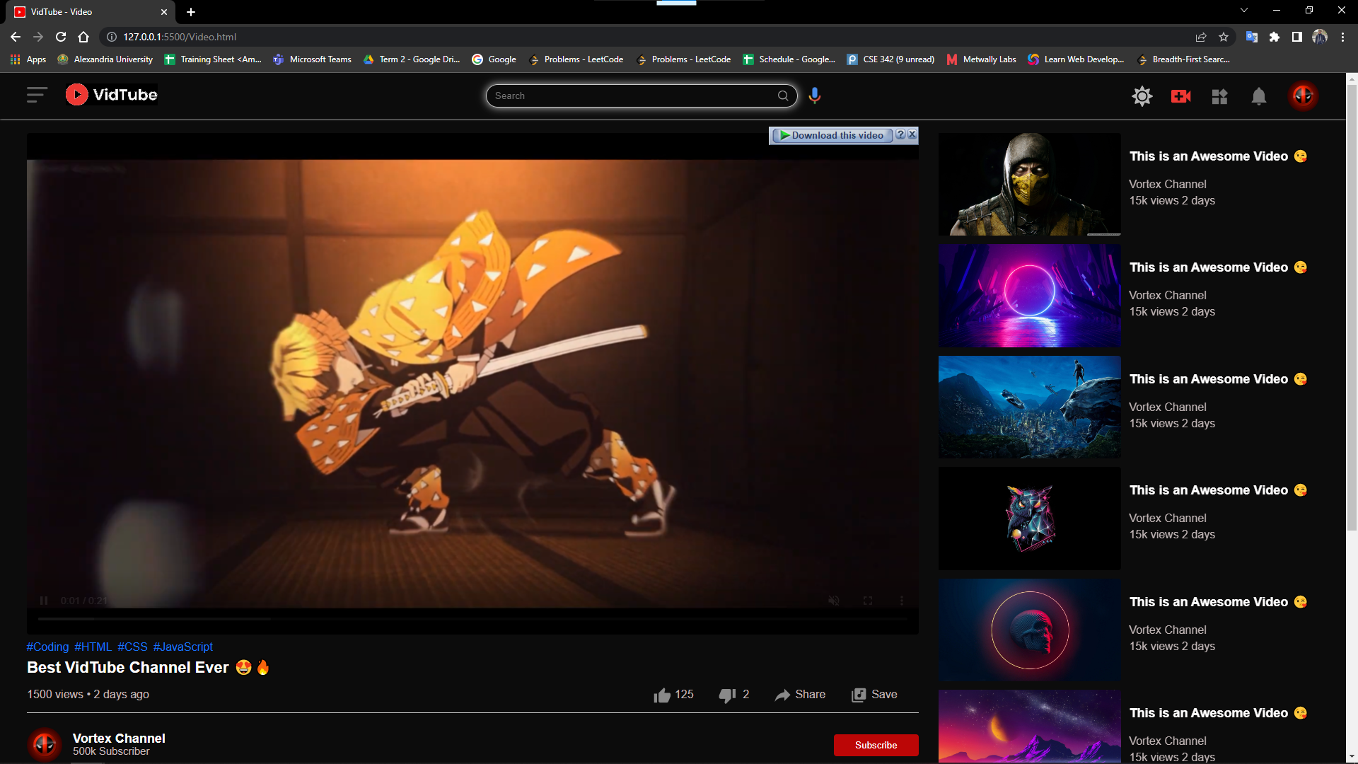Open the browser extensions puzzle icon
Image resolution: width=1358 pixels, height=764 pixels.
click(1274, 37)
